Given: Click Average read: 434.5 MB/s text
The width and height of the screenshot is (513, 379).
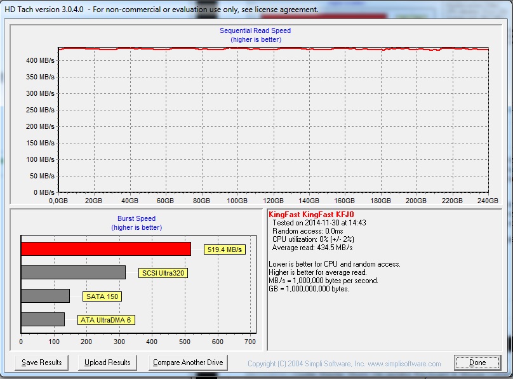Looking at the screenshot, I should [x=312, y=248].
